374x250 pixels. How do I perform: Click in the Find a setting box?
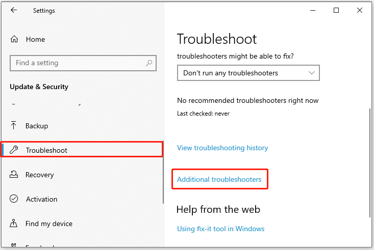coord(83,63)
